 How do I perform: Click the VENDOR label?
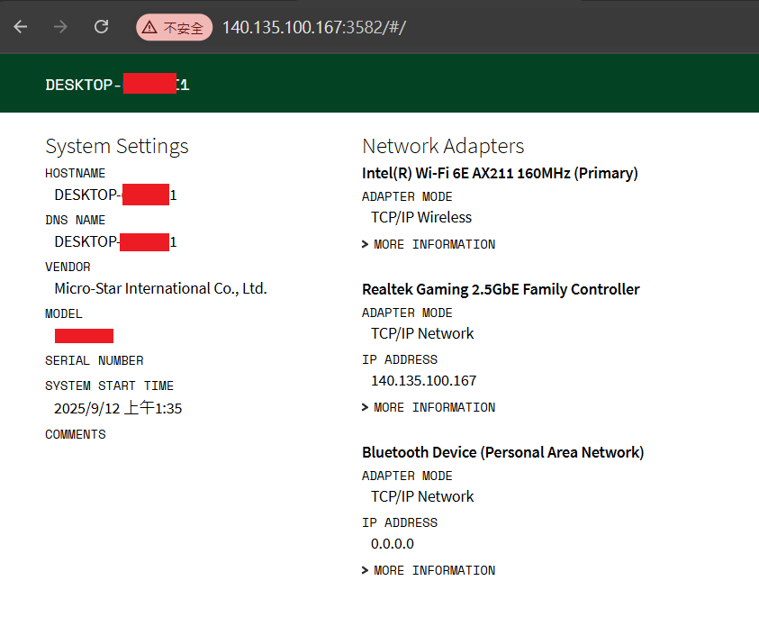68,268
